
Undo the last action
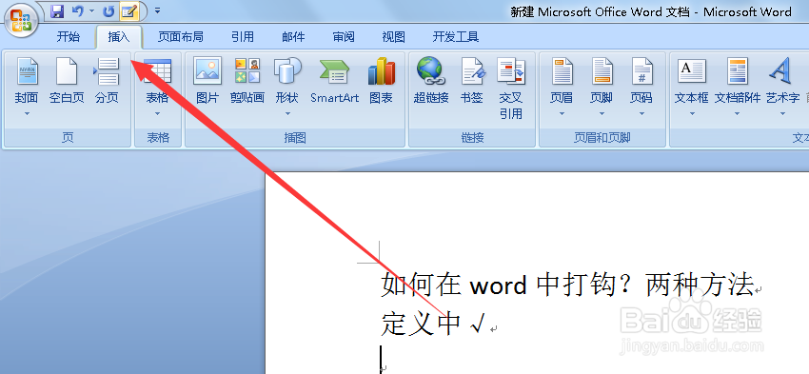tap(77, 10)
